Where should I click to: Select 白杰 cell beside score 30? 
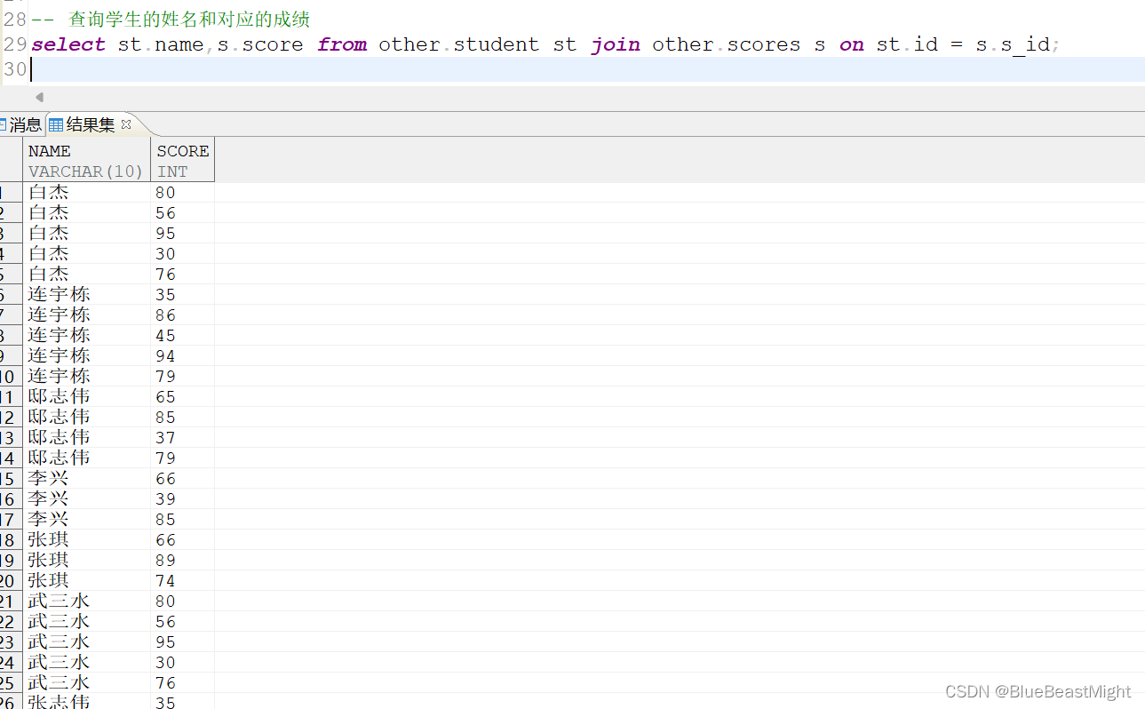coord(86,253)
